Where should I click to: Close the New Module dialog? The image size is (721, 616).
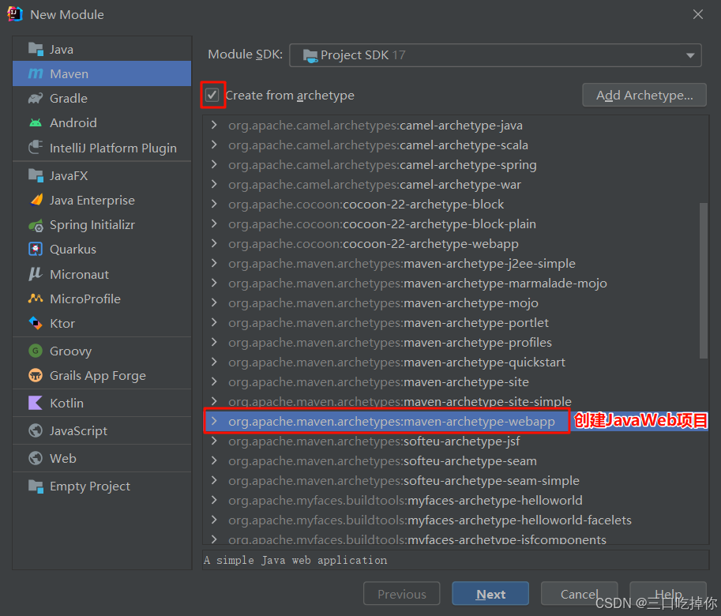click(x=697, y=14)
